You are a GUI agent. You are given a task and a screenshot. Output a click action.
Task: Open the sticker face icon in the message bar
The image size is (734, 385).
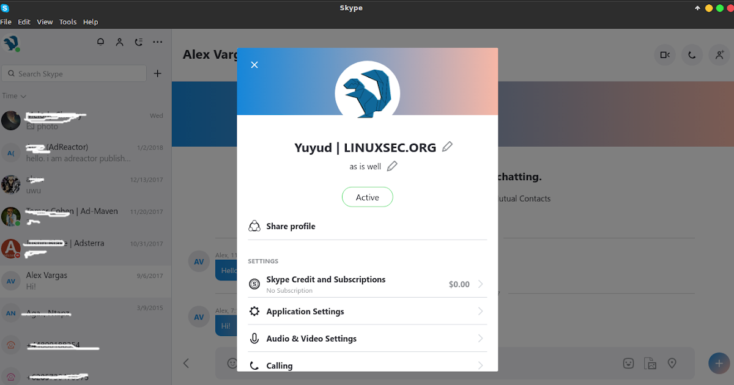629,363
